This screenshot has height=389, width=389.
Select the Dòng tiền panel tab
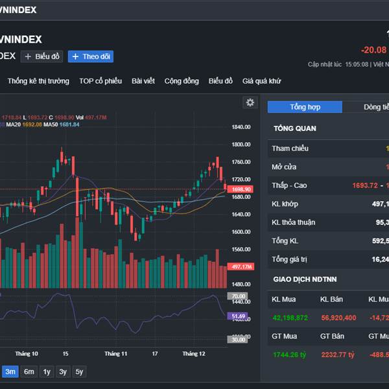click(366, 107)
